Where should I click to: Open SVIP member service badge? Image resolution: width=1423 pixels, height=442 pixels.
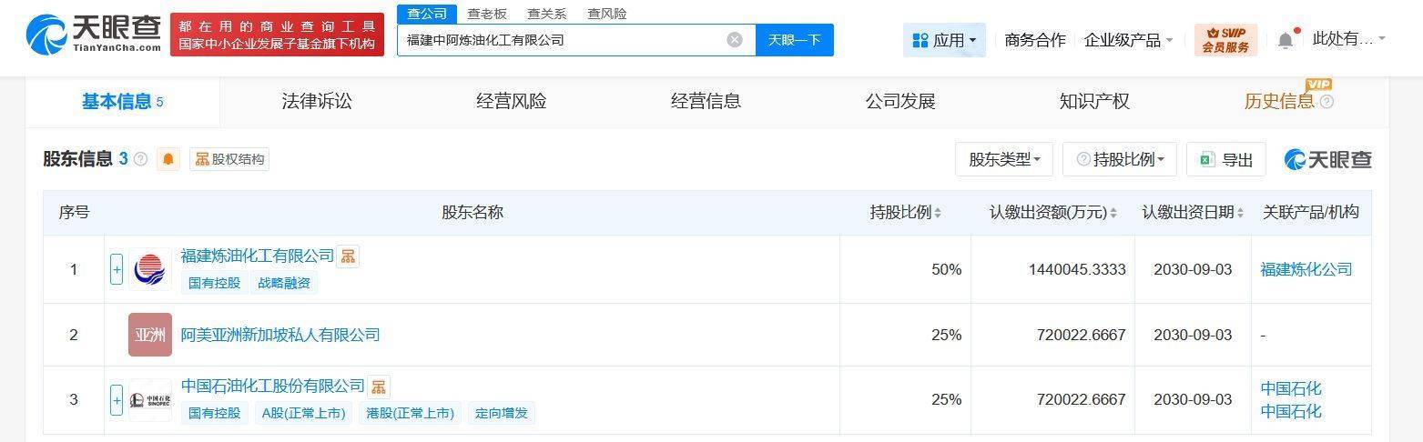pyautogui.click(x=1225, y=40)
